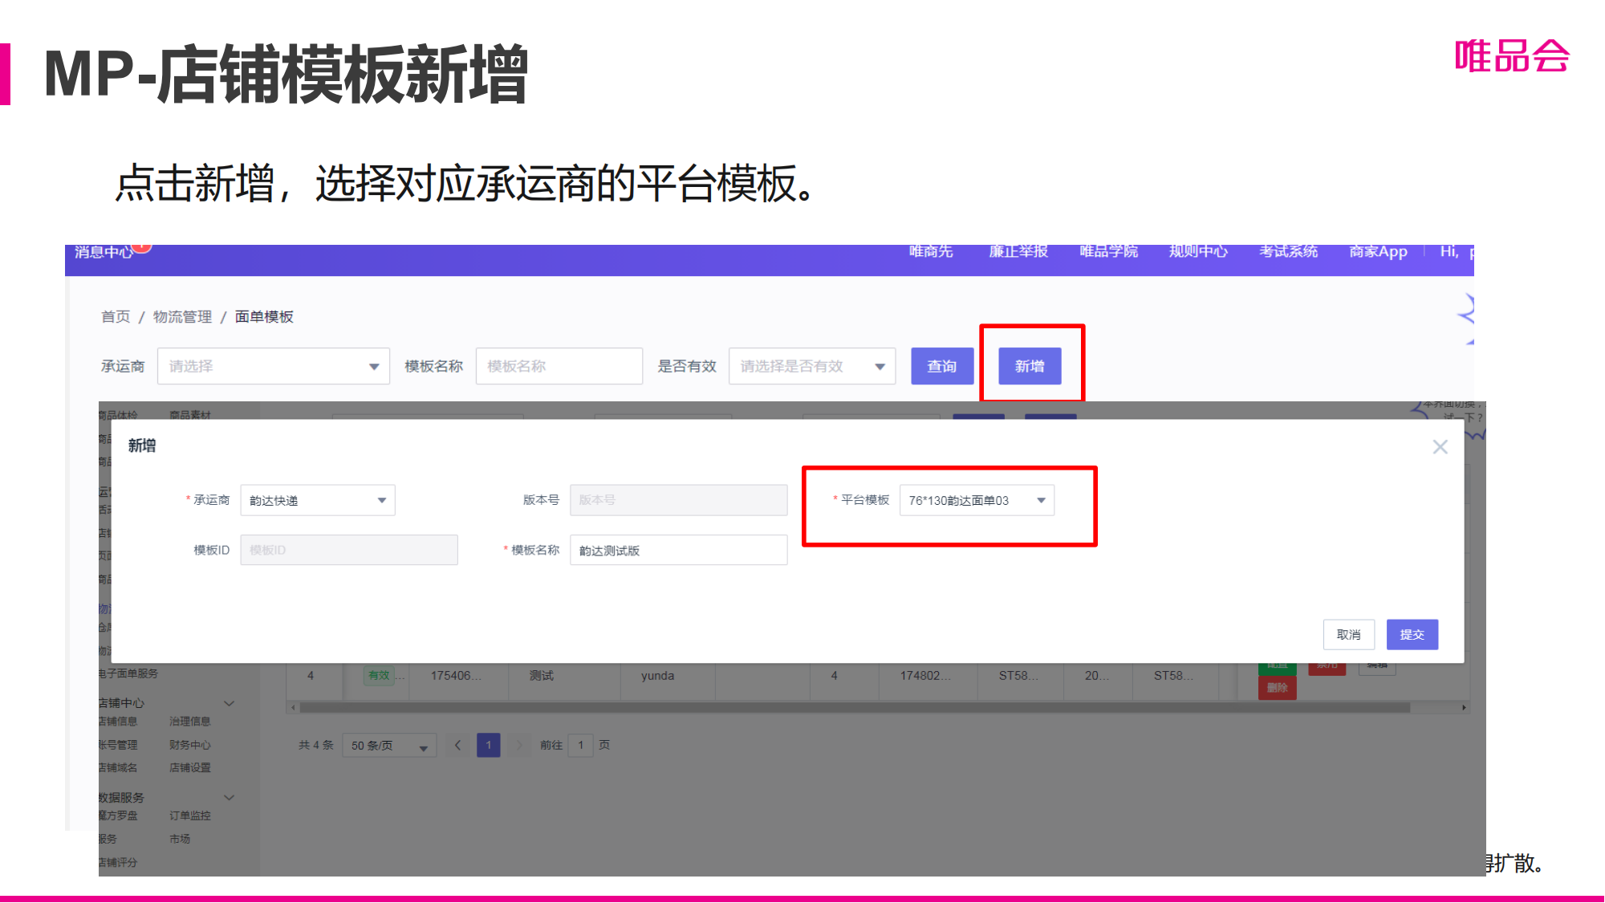Open 账号管理 in the sidebar
This screenshot has width=1605, height=903.
pos(118,745)
